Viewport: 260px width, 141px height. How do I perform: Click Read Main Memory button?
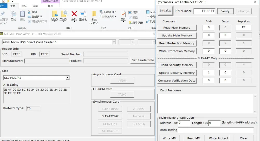[x=177, y=28]
